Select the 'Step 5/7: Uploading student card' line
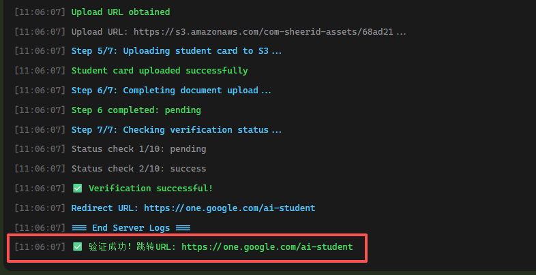The image size is (536, 275). [176, 51]
